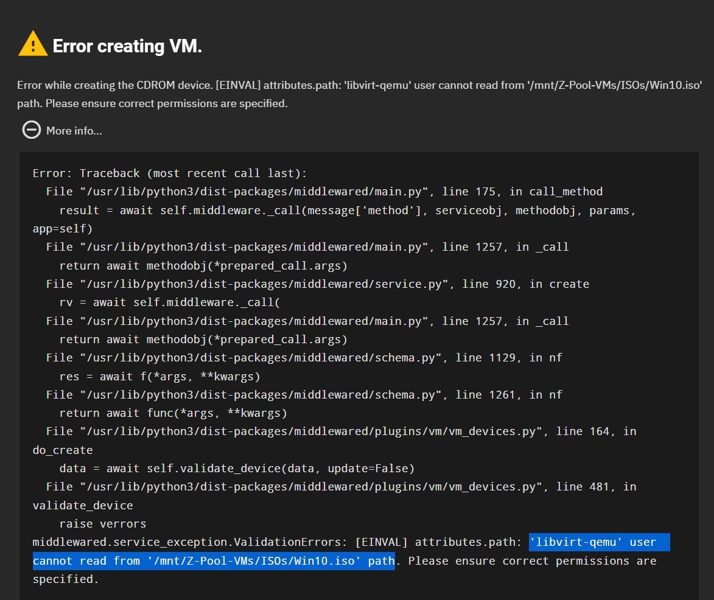714x600 pixels.
Task: Click the "Error creating VM." heading
Action: point(127,46)
